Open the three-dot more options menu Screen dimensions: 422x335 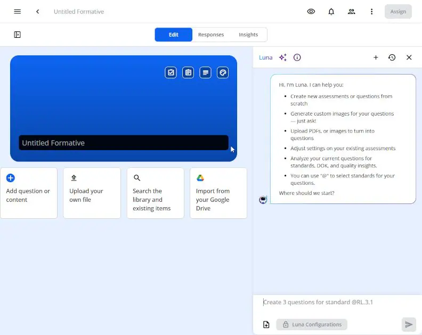click(x=371, y=12)
